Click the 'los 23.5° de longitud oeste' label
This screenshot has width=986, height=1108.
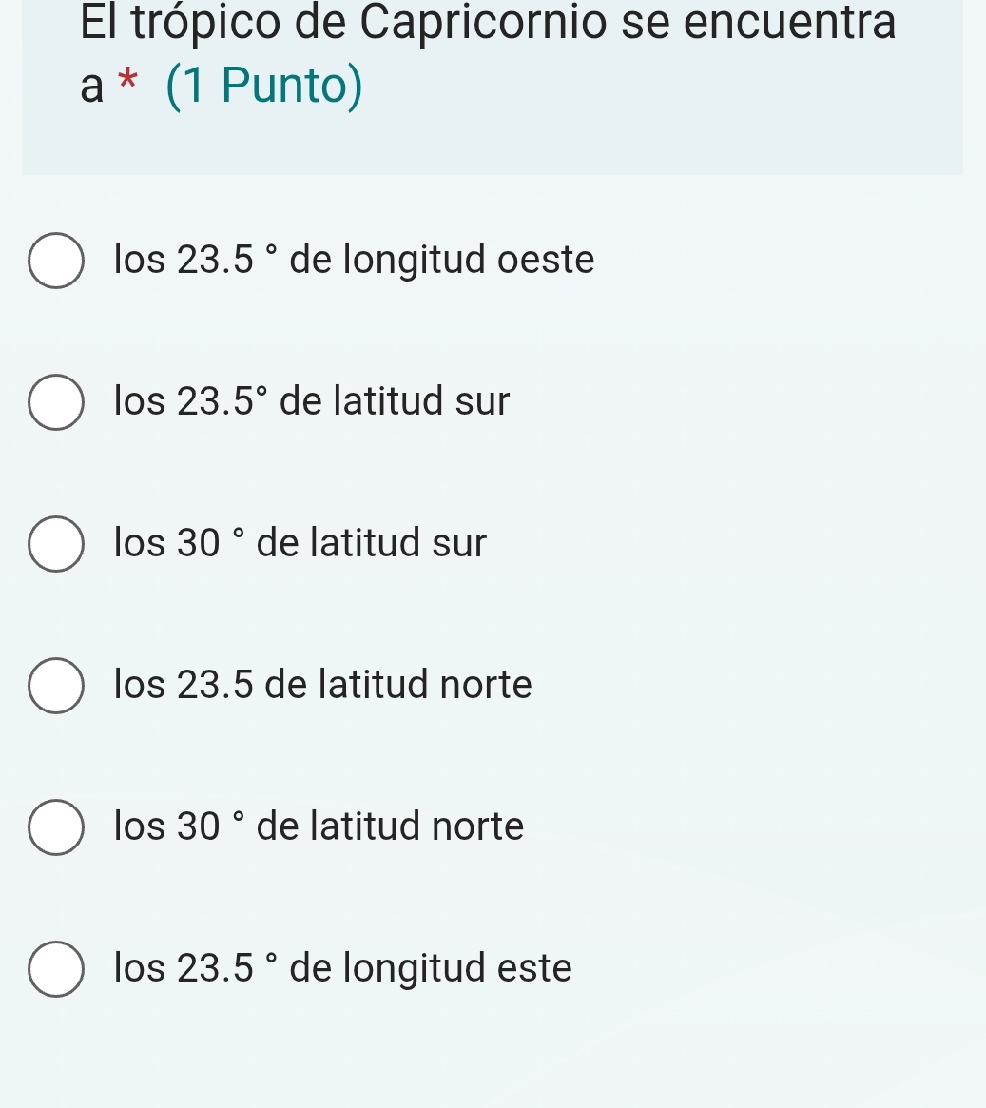click(354, 260)
